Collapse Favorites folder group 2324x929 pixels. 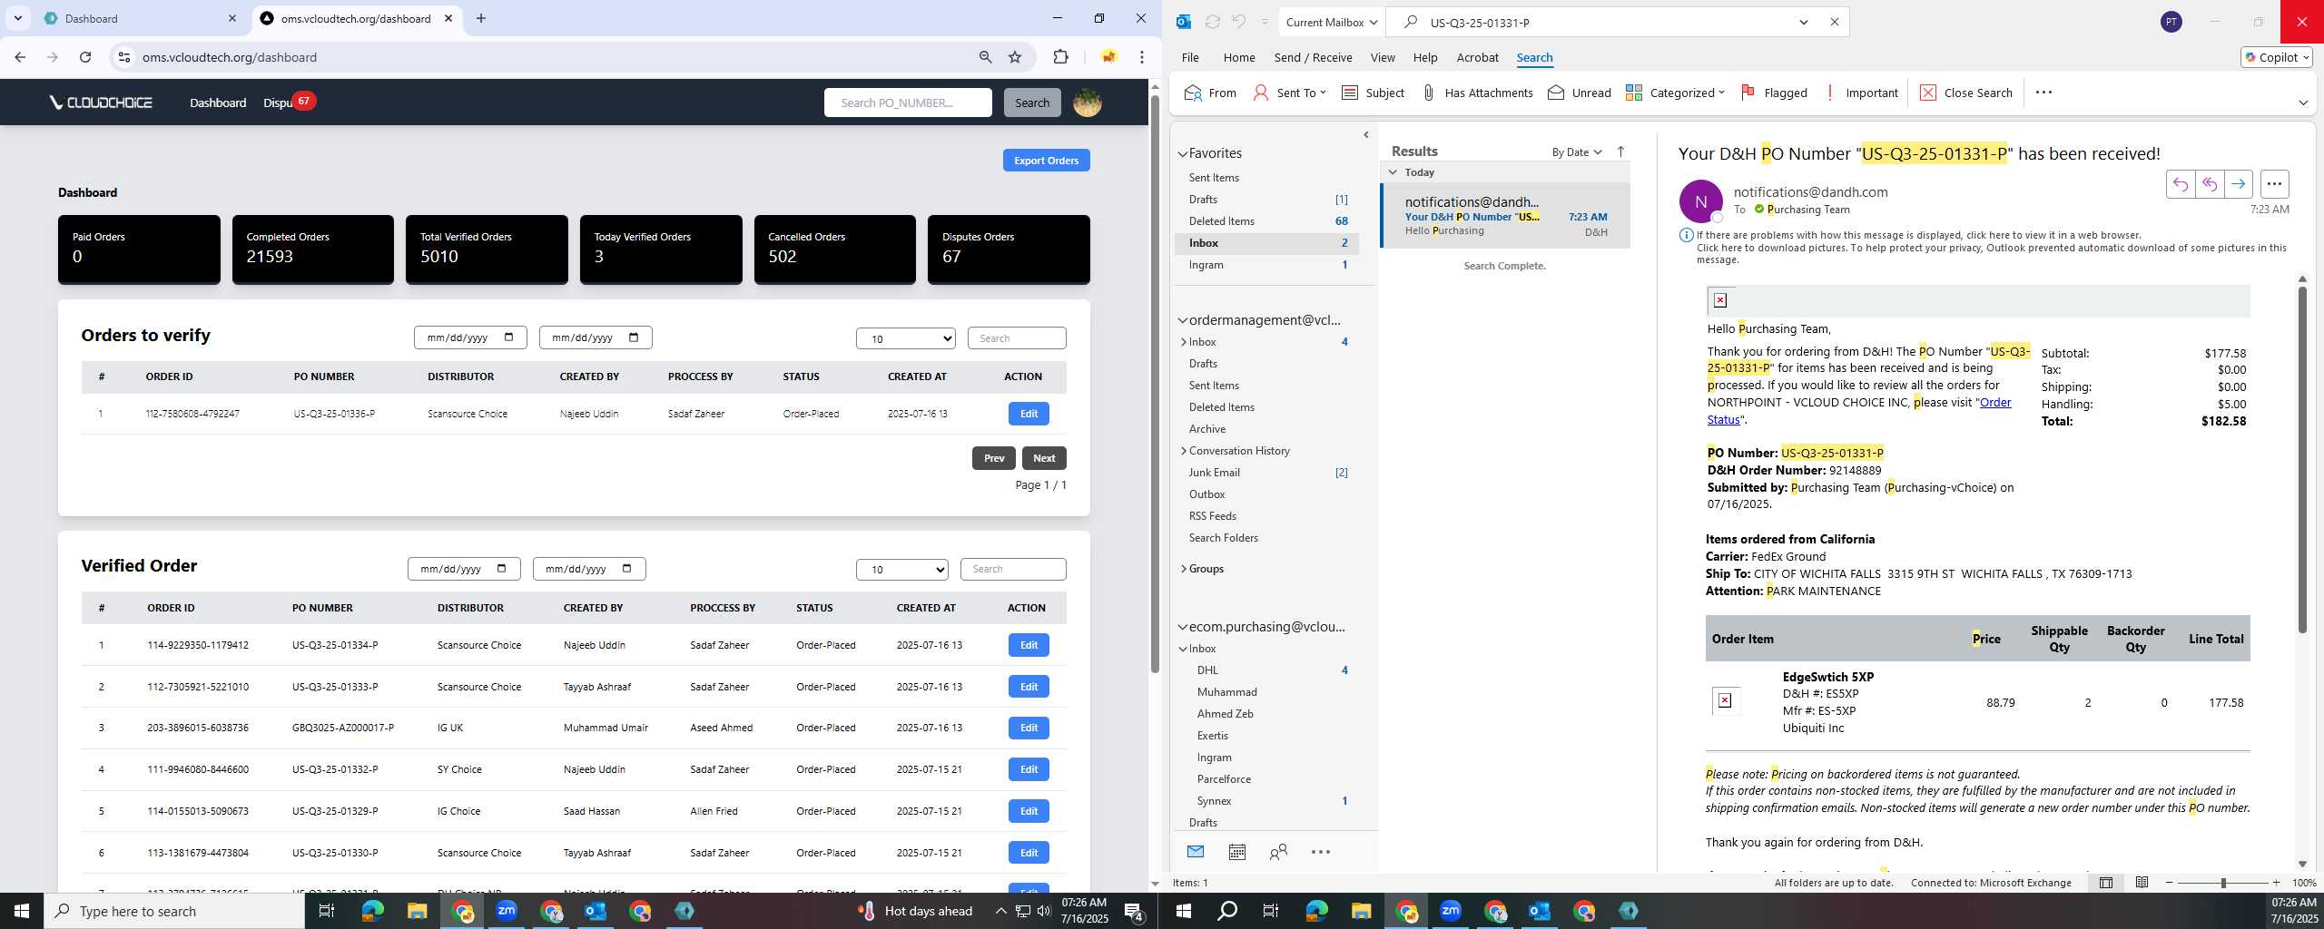1183,154
